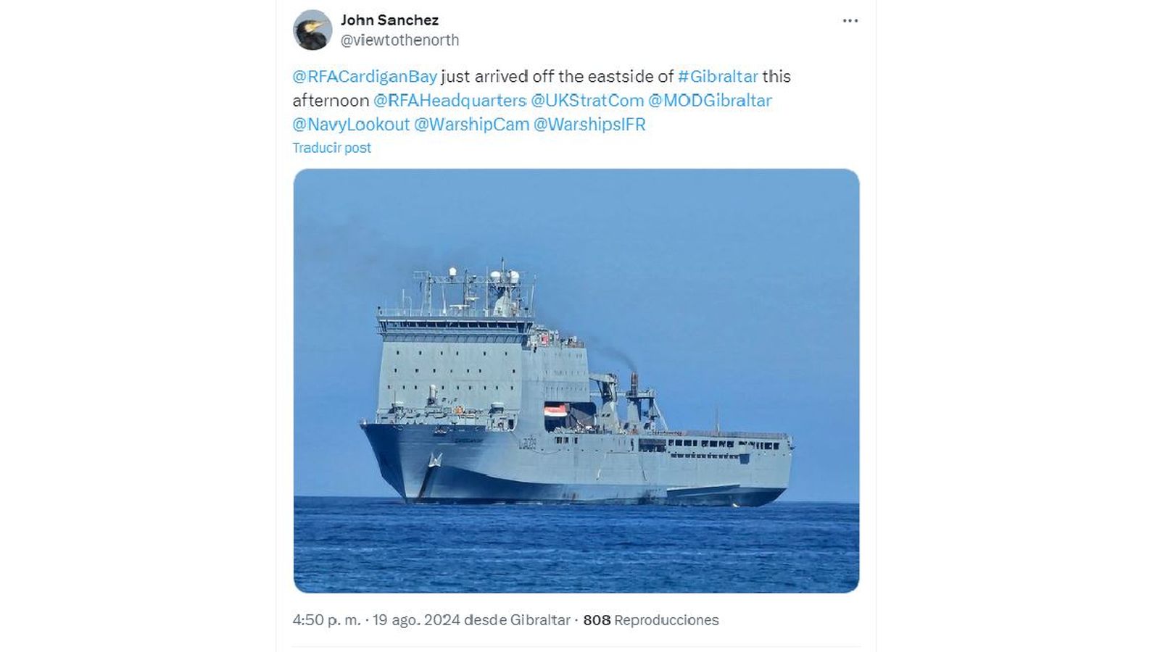Open John Sanchez display name profile

pyautogui.click(x=389, y=20)
